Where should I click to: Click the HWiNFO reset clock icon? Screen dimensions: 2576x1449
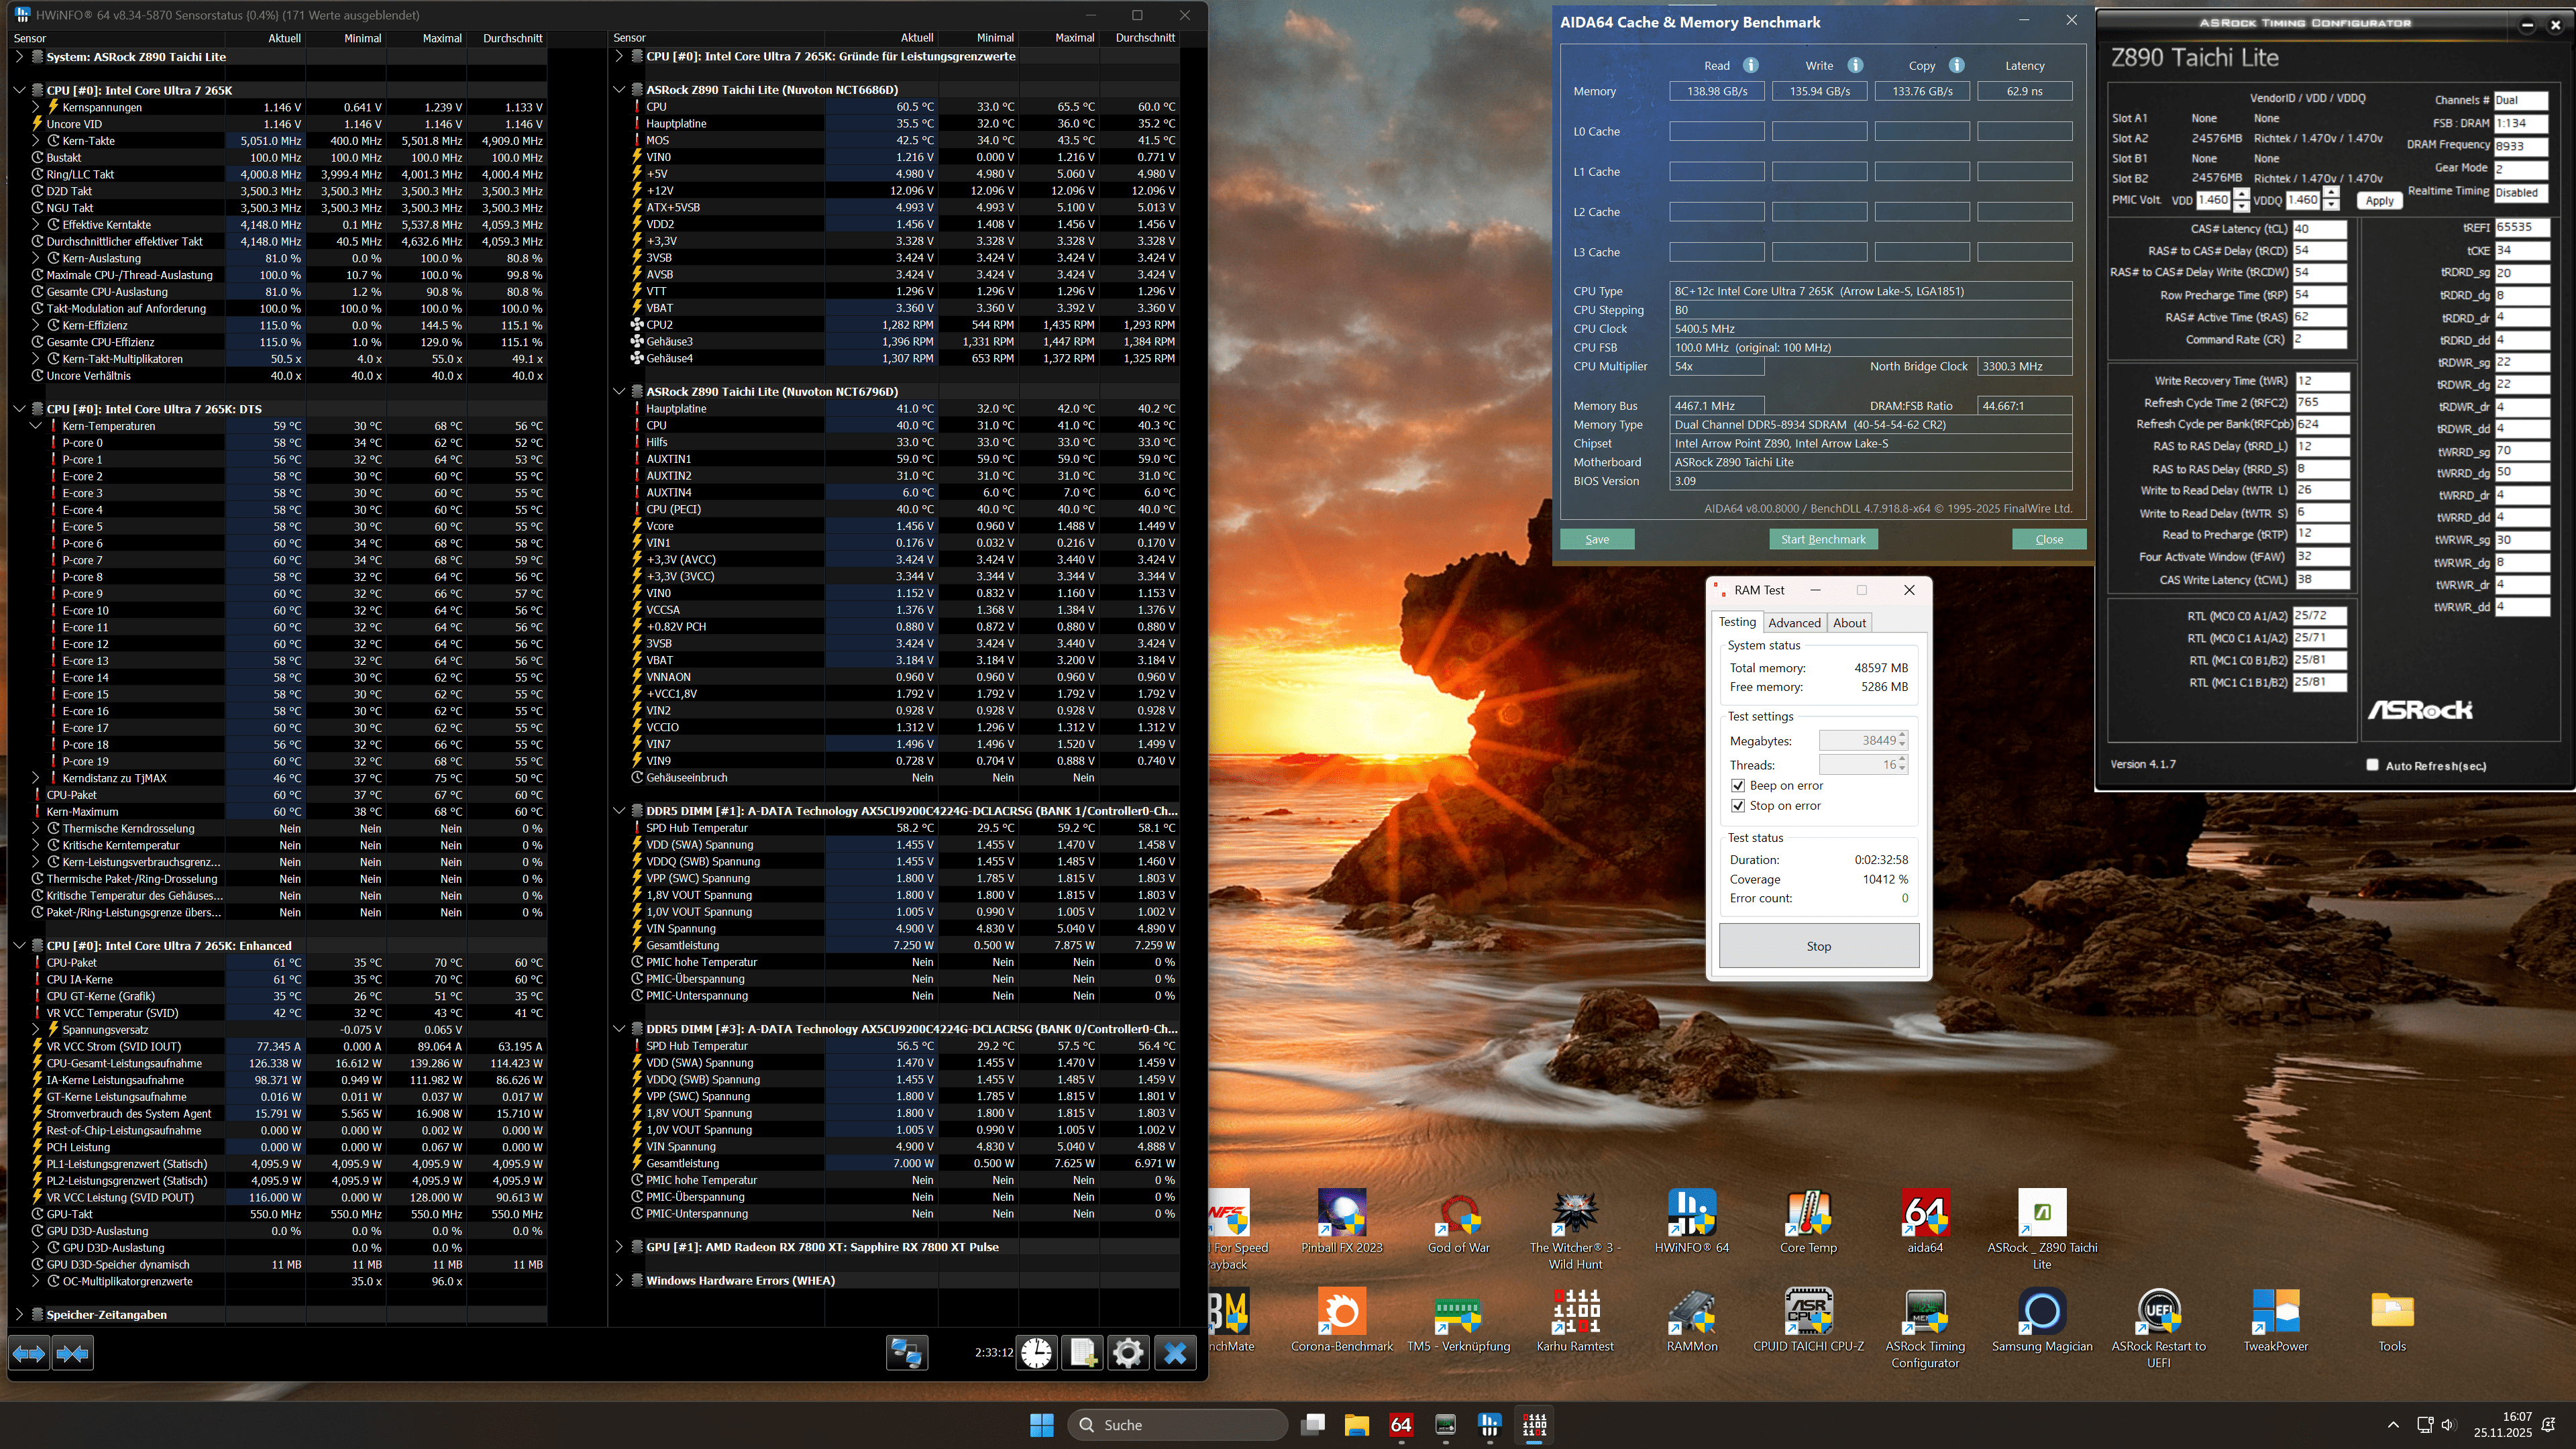click(1037, 1353)
